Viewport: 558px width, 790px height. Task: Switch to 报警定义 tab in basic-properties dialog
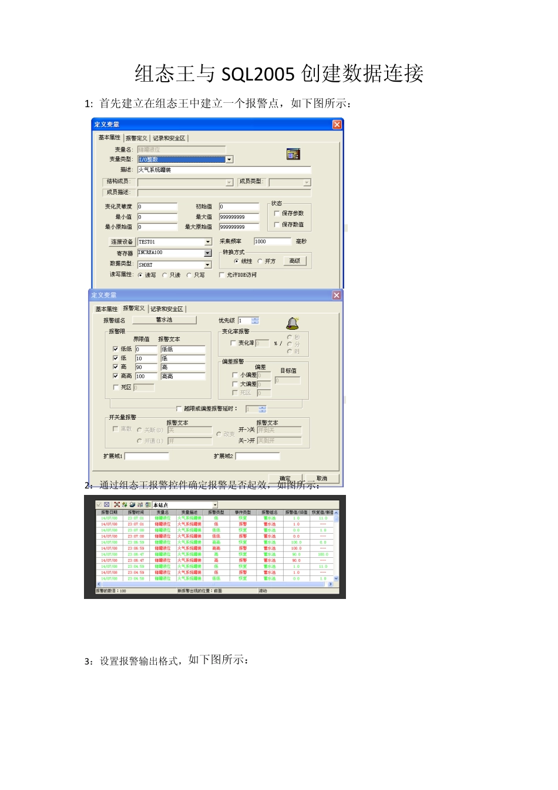tap(136, 138)
